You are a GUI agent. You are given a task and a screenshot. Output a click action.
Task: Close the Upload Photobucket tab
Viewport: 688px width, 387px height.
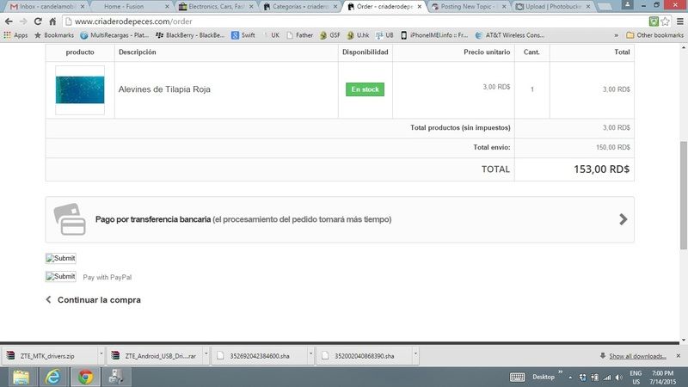click(x=588, y=7)
